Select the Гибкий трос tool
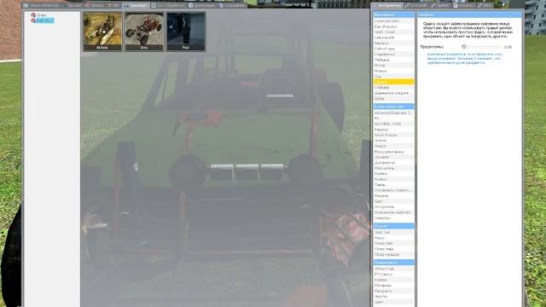 393,49
